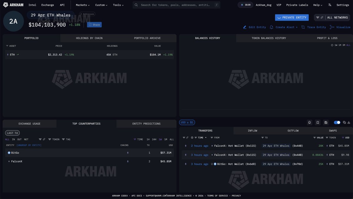Screen dimensions: 353x199
Task: Click VIP in the top bar
Action: (x=279, y=5)
